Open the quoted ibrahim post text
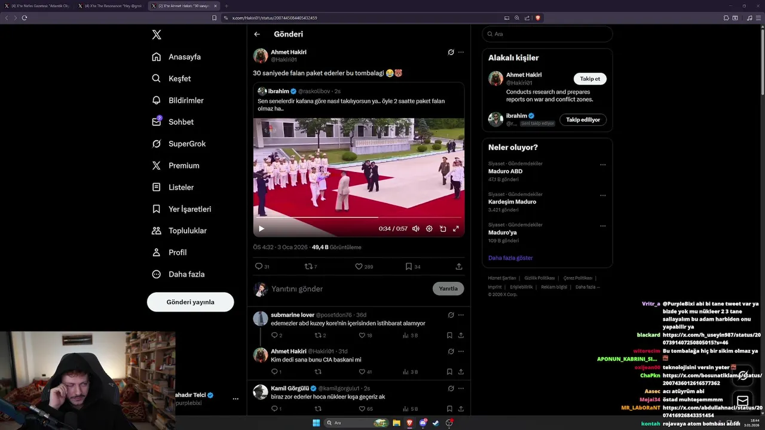Screen dimensions: 765x430 [351, 105]
